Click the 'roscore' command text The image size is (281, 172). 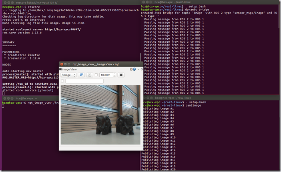pos(34,7)
